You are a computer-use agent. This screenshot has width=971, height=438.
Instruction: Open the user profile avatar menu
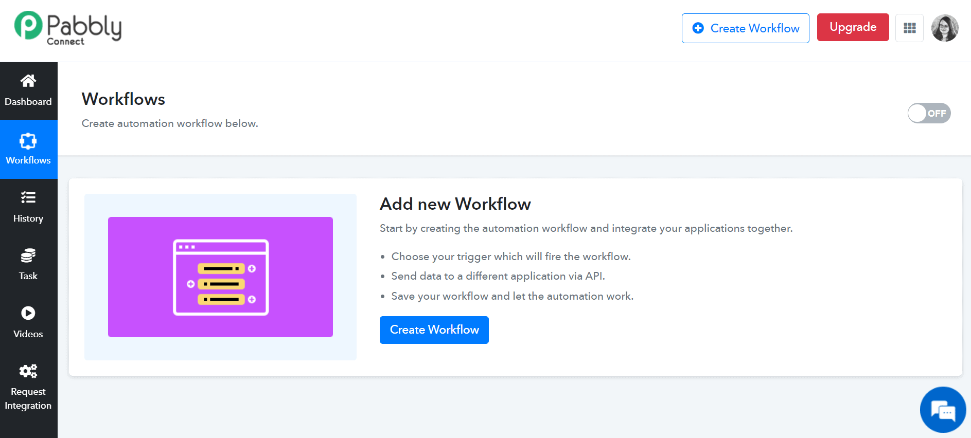[944, 28]
